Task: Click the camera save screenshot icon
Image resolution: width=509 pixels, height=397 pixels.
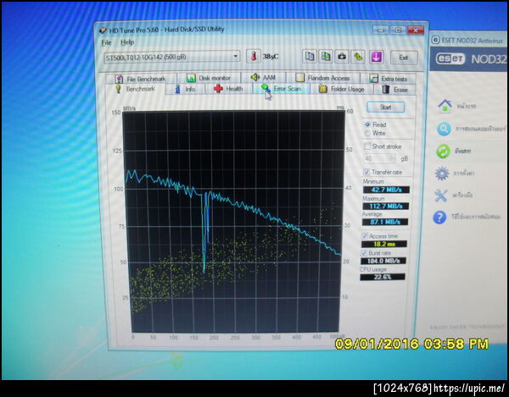Action: coord(342,57)
